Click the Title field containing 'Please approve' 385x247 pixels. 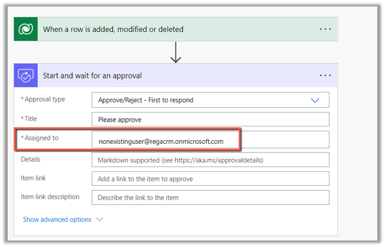click(x=210, y=119)
